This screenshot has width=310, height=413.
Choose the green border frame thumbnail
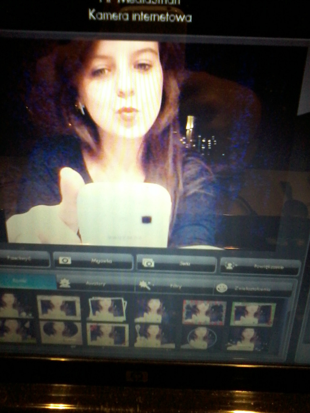pyautogui.click(x=253, y=314)
